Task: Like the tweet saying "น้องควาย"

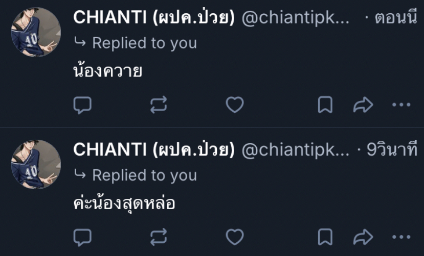Action: [x=235, y=105]
